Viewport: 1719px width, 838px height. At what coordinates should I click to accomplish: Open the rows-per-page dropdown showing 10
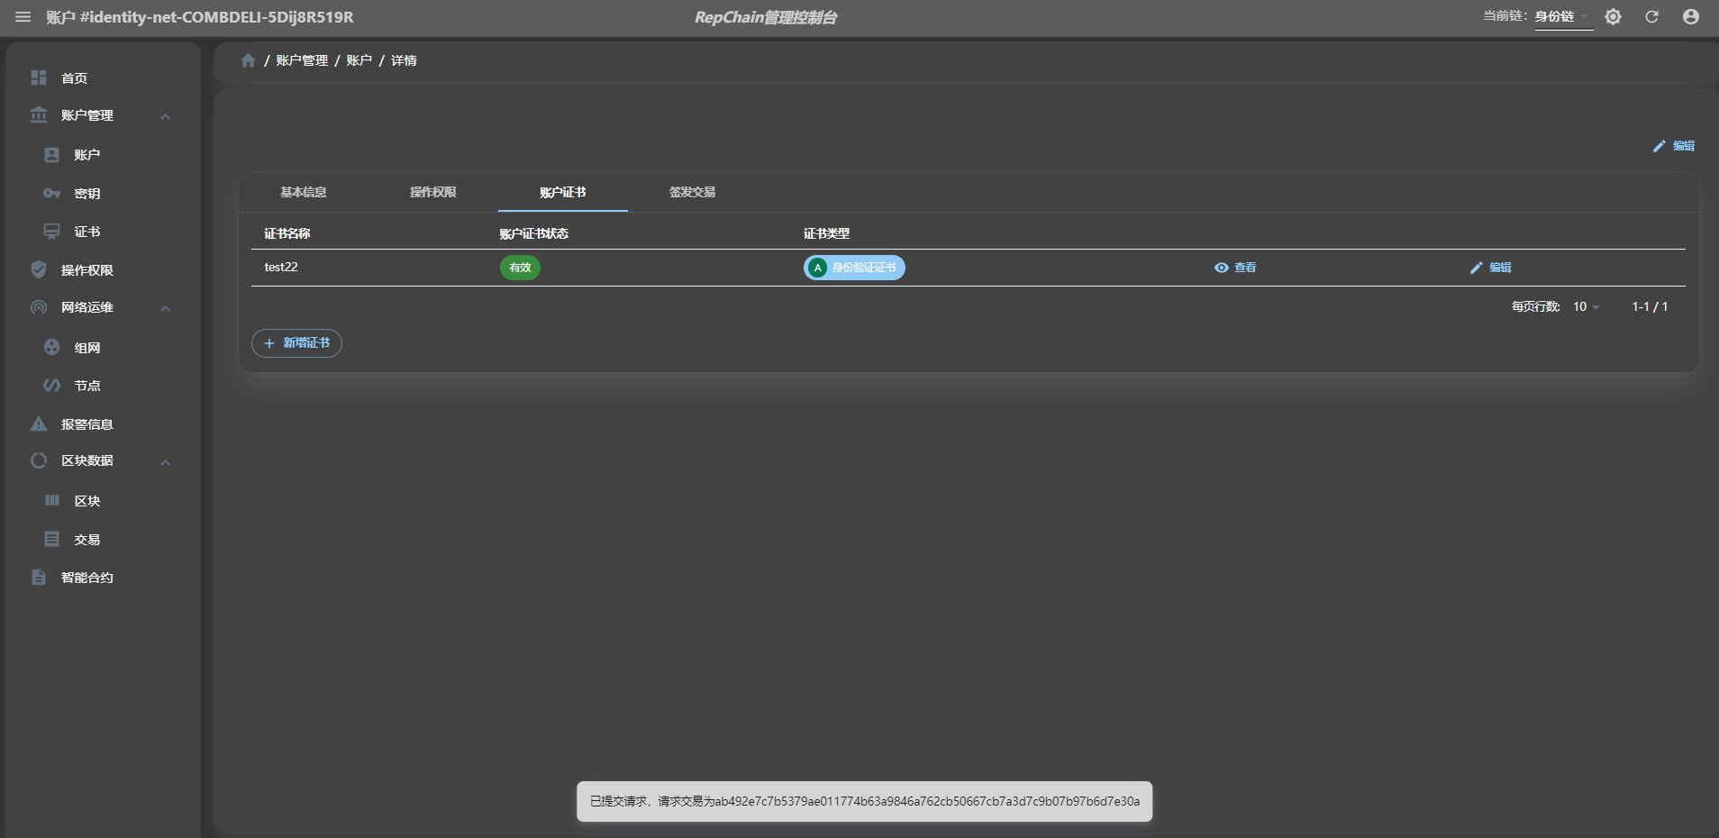[x=1587, y=307]
